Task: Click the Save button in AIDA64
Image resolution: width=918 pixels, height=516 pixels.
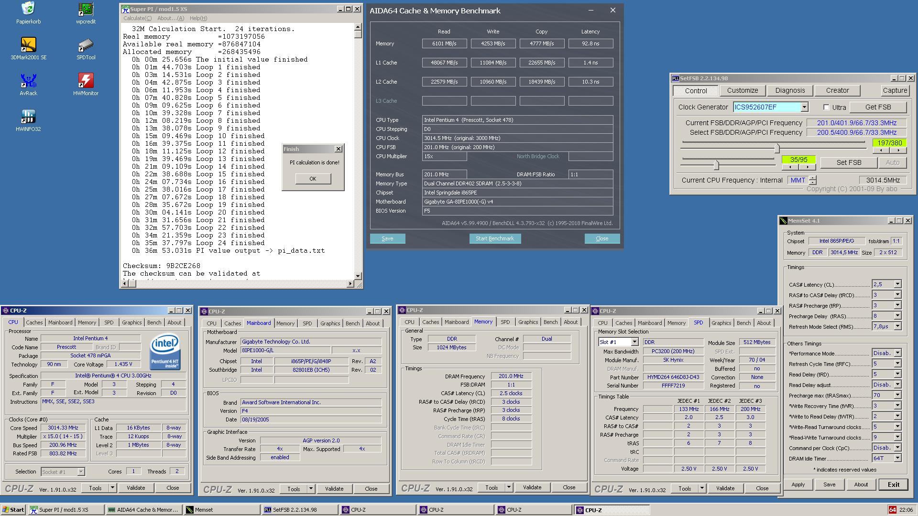Action: 387,238
